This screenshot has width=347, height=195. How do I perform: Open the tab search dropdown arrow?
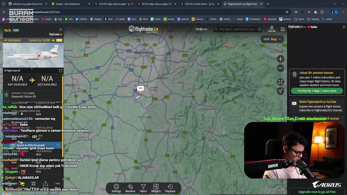4,4
